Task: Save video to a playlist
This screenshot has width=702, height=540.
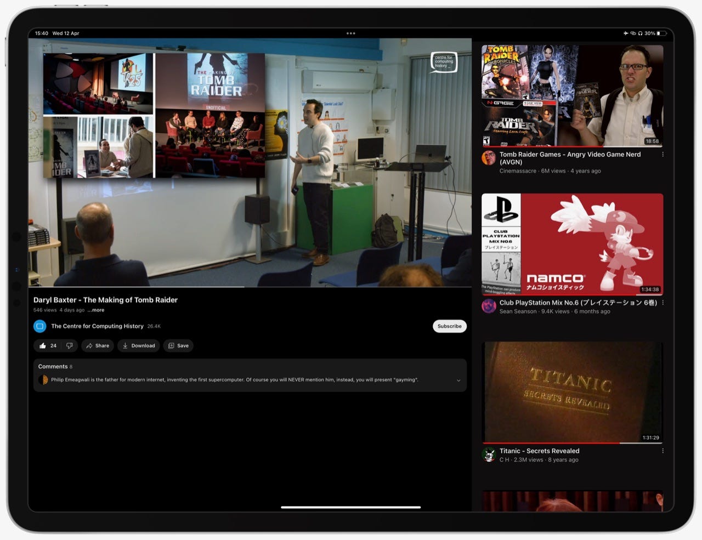Action: tap(178, 346)
